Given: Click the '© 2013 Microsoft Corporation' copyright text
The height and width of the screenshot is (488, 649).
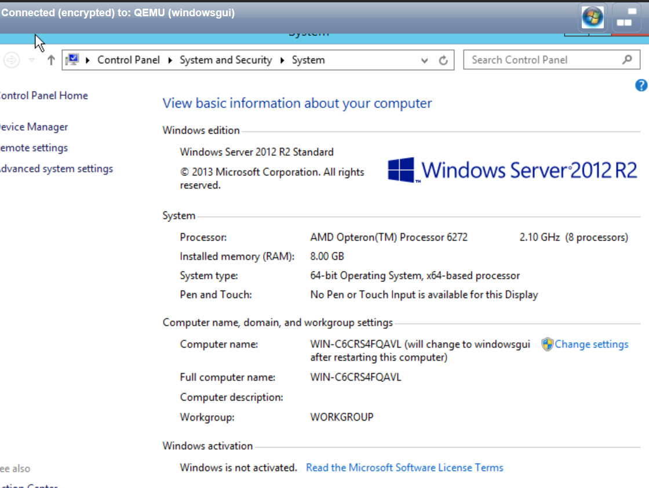Looking at the screenshot, I should pos(272,179).
